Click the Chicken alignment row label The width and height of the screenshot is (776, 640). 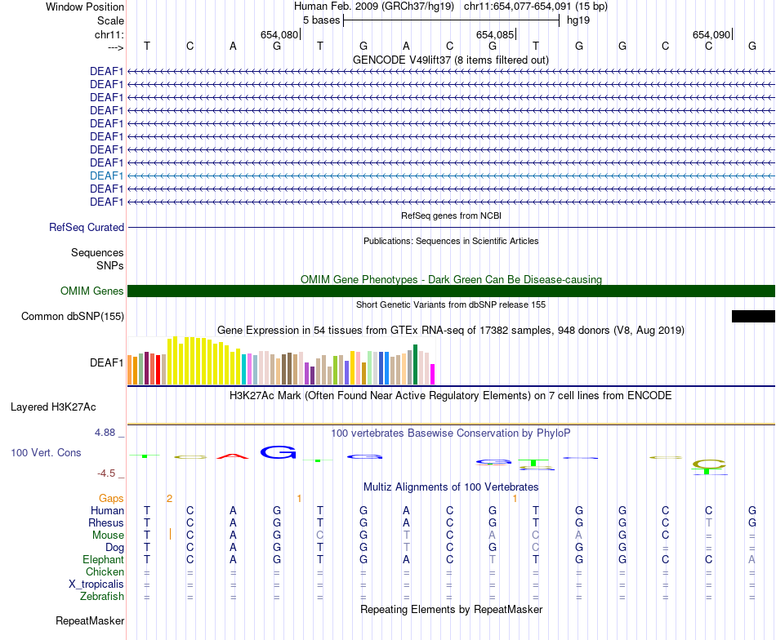tap(105, 571)
